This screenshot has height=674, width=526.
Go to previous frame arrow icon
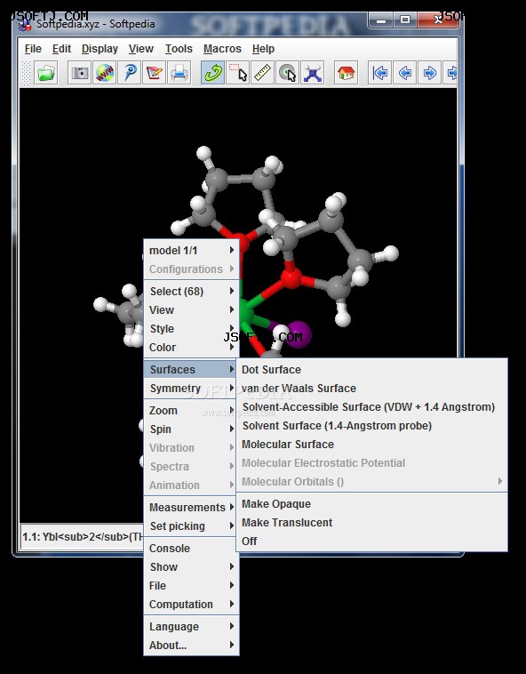(x=404, y=73)
